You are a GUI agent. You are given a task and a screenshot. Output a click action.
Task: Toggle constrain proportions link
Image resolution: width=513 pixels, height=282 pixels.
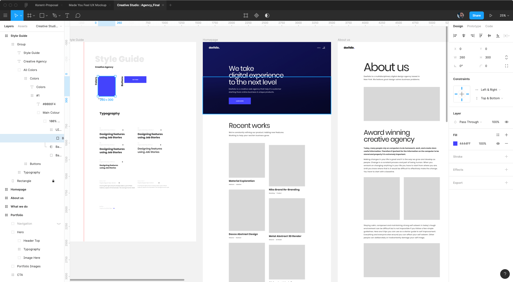pos(506,57)
